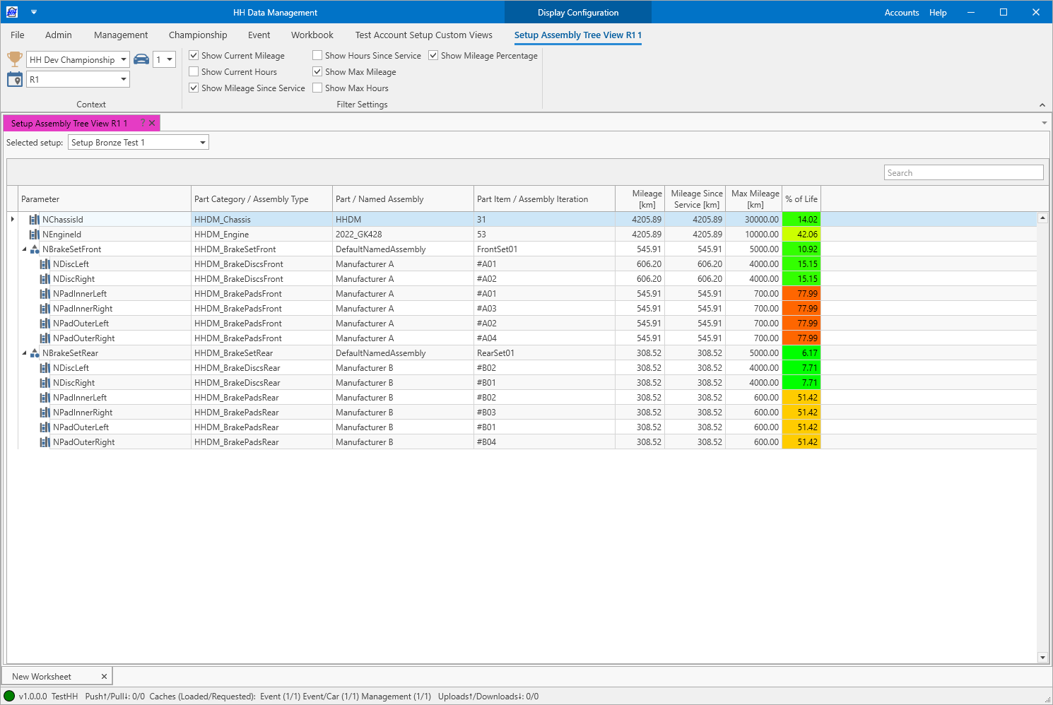Screen dimensions: 1053x705
Task: Close the New Worksheet tab
Action: [x=104, y=677]
